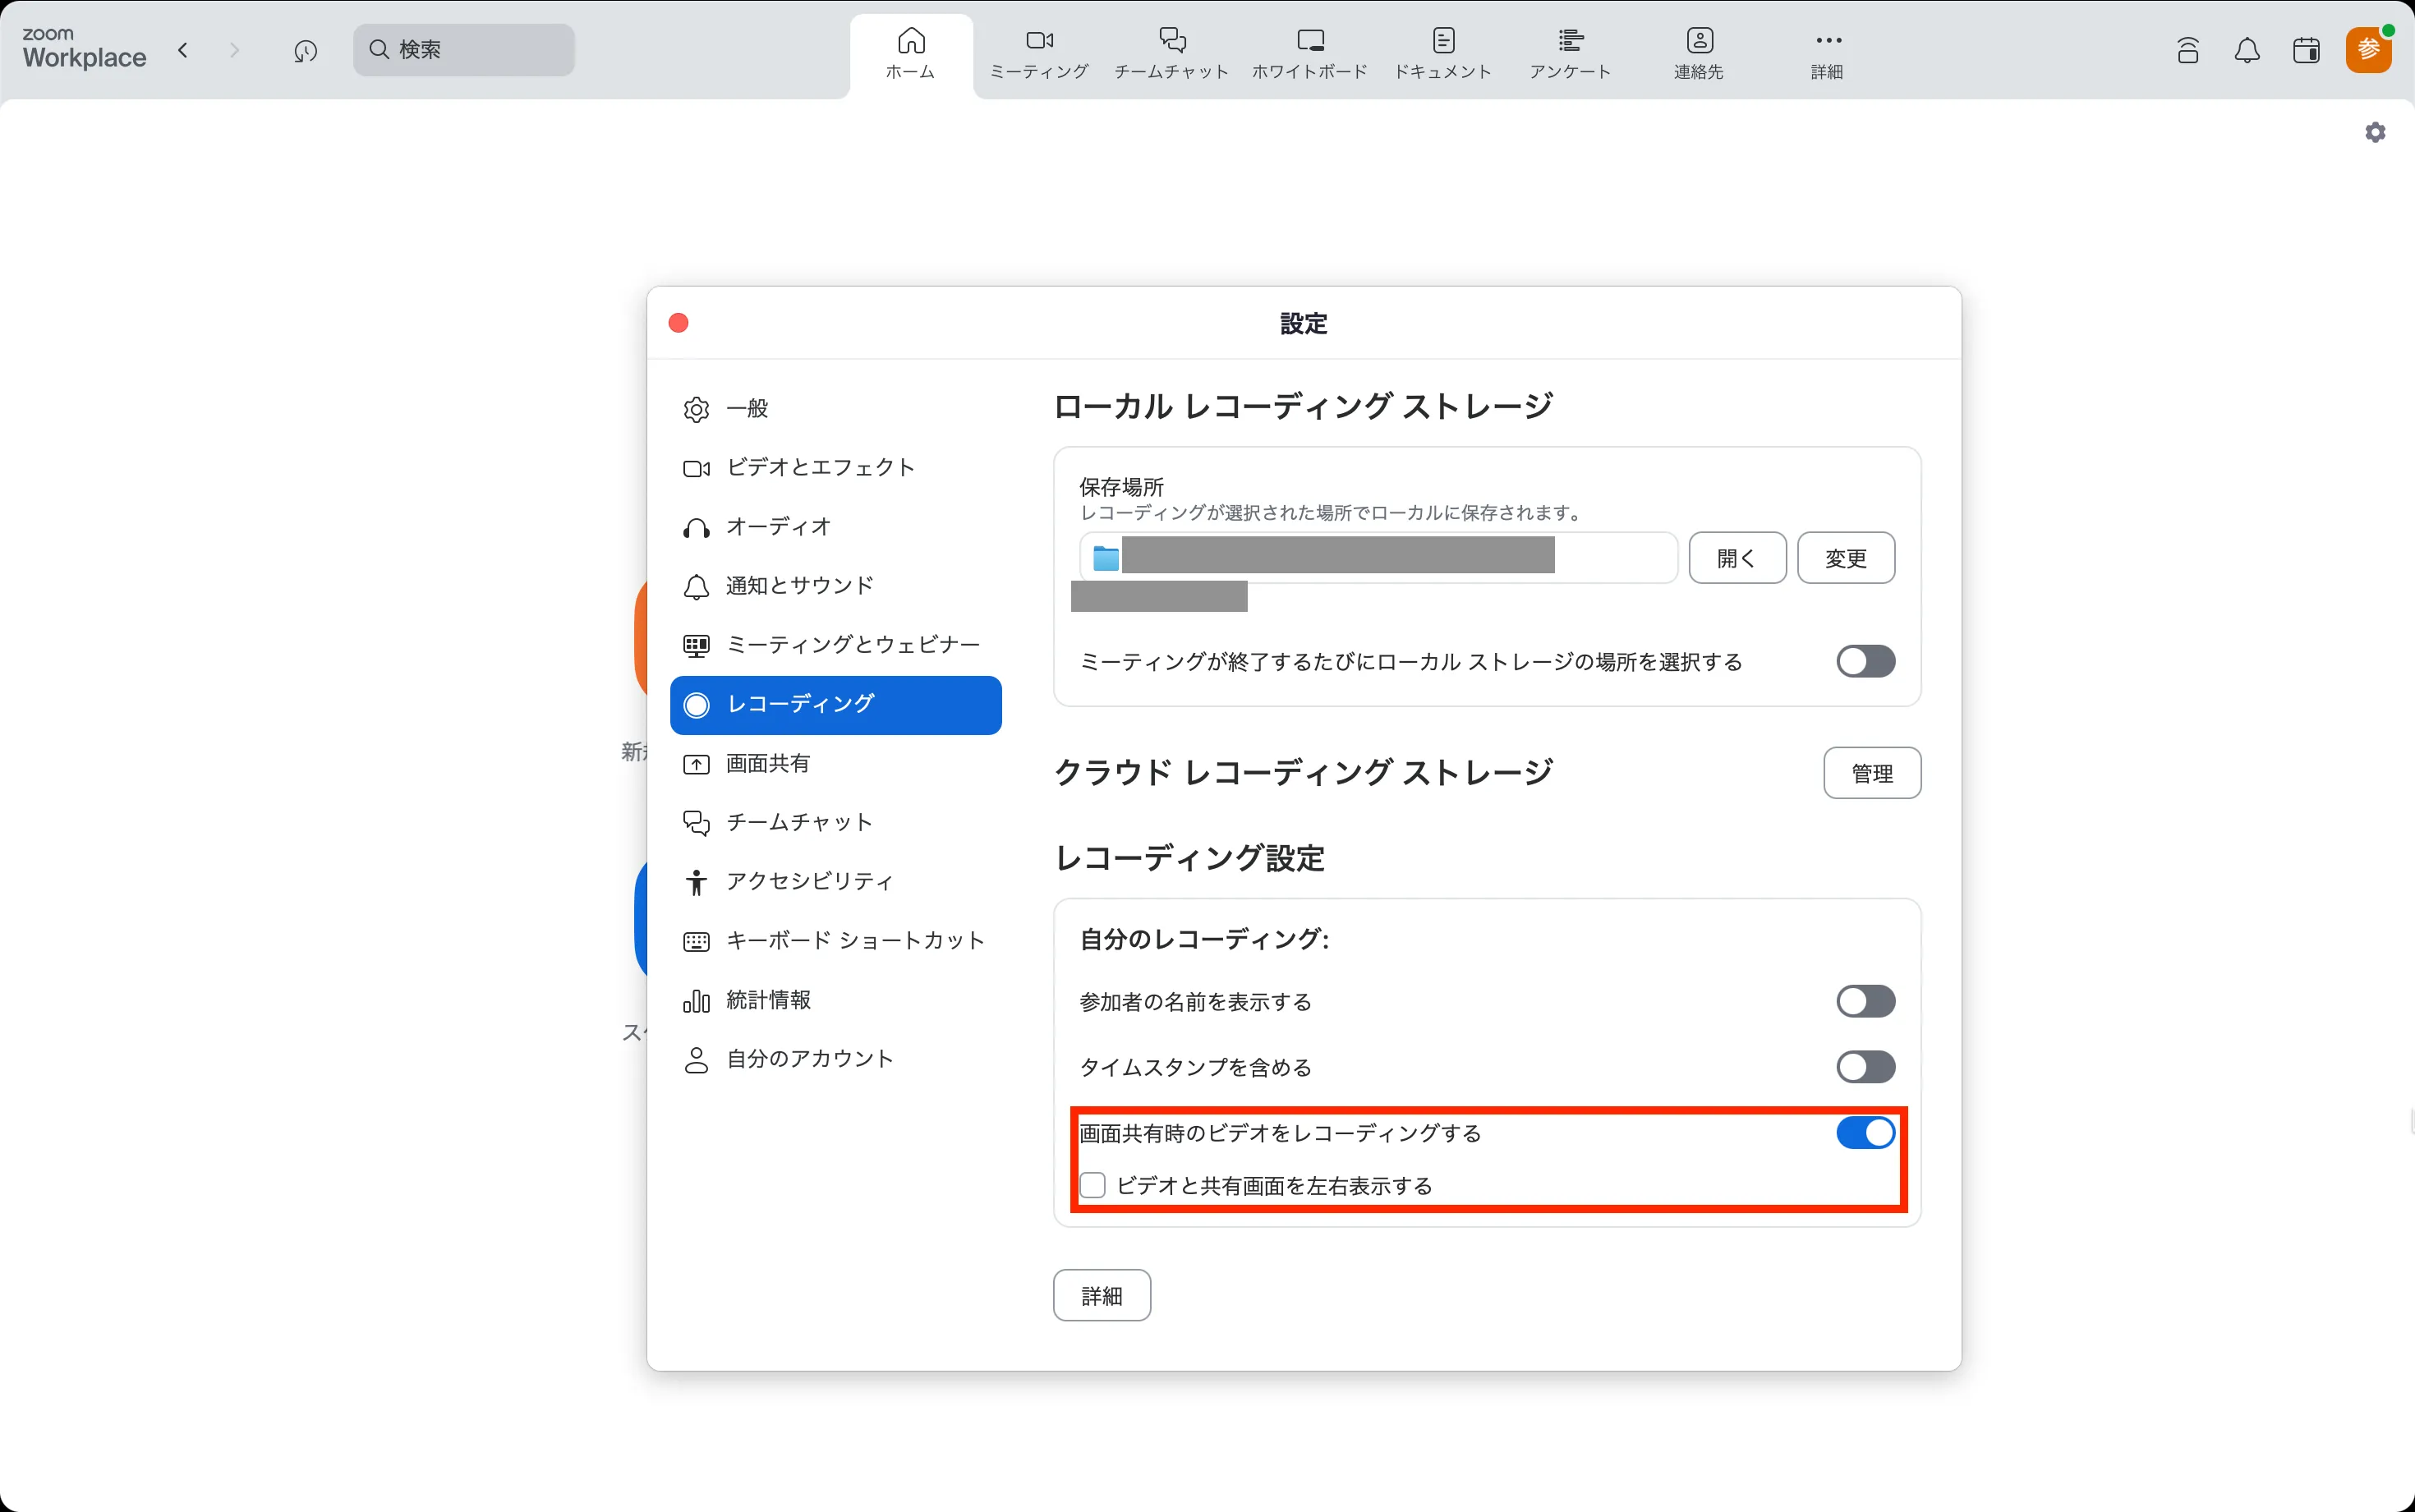2415x1512 pixels.
Task: Click the gear icon below profile avatar
Action: coord(2375,133)
